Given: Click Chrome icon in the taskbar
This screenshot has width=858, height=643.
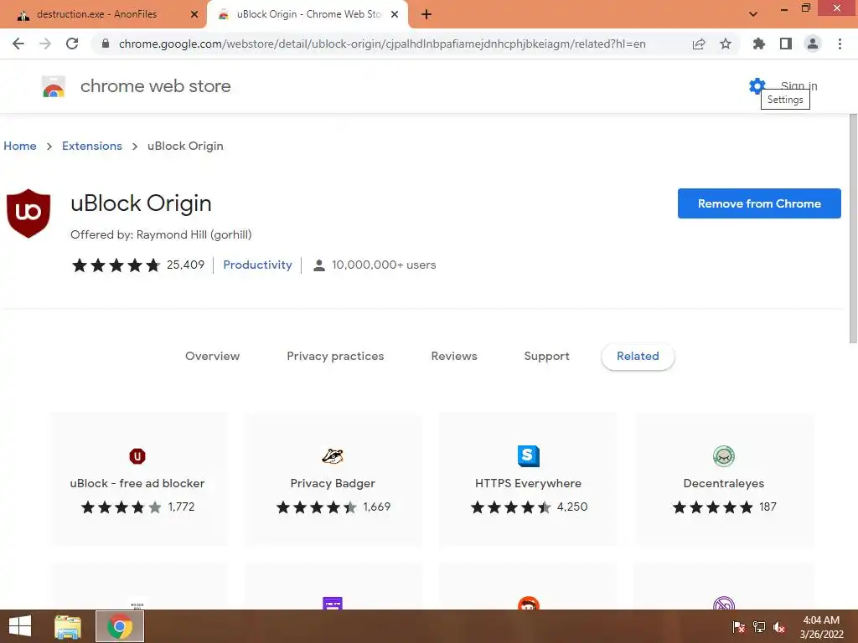Looking at the screenshot, I should (120, 626).
